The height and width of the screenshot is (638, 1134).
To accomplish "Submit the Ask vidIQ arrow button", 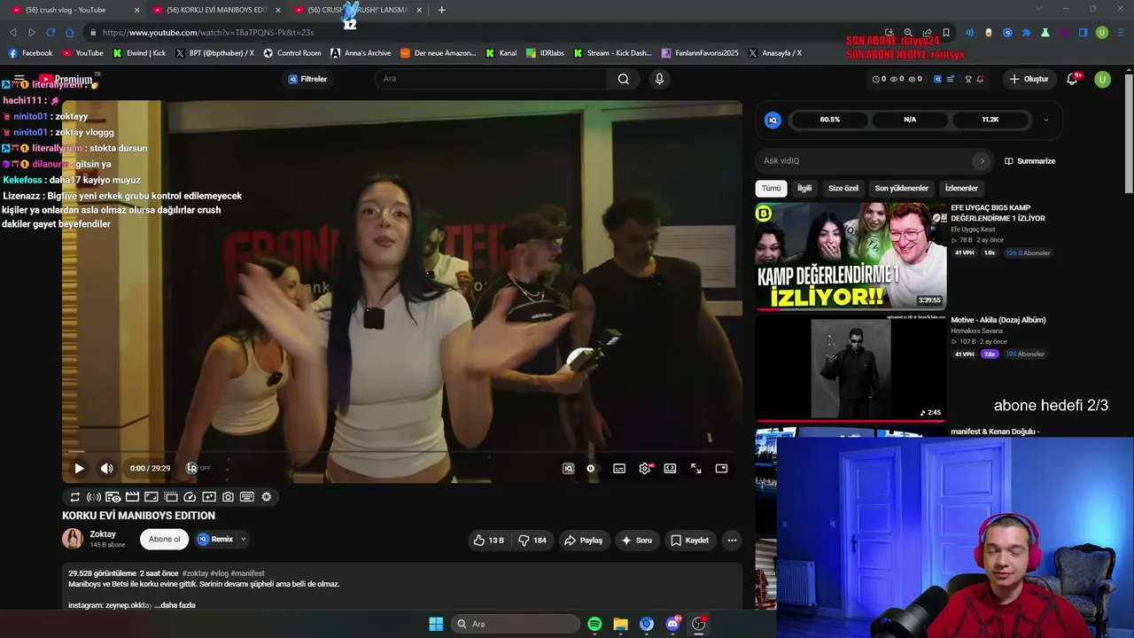I will pyautogui.click(x=982, y=161).
